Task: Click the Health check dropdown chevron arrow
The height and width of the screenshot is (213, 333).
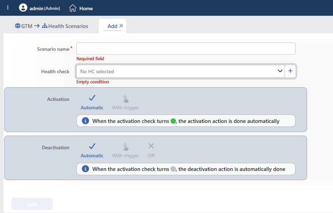Action: [280, 71]
